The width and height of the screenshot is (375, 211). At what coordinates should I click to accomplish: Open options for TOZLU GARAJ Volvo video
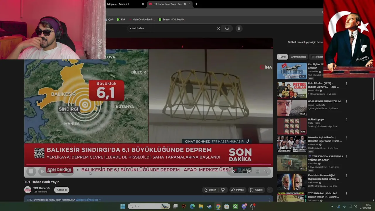(x=346, y=194)
